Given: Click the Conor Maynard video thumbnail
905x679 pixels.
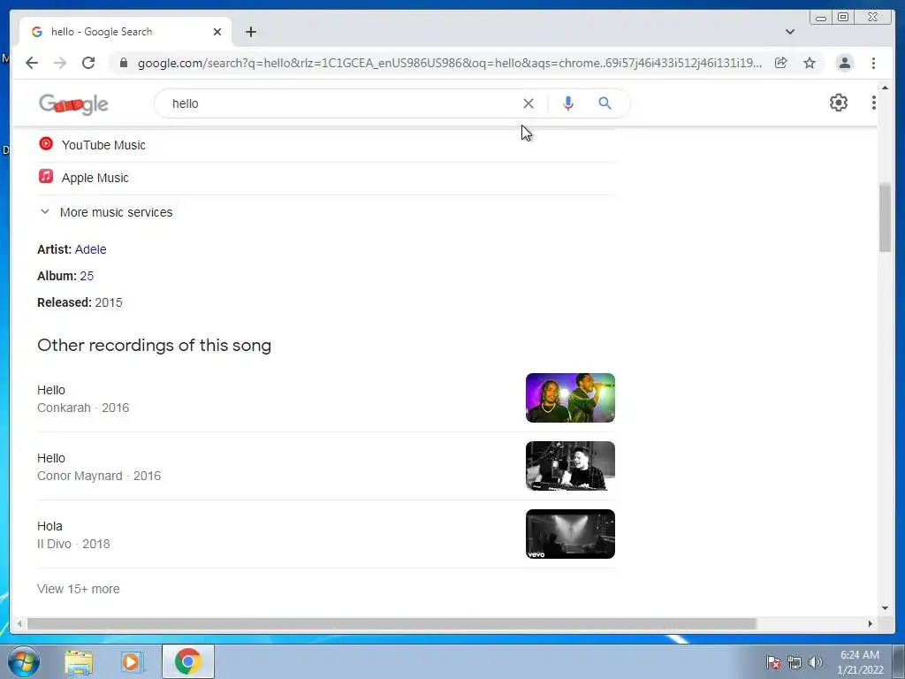Looking at the screenshot, I should [x=570, y=466].
